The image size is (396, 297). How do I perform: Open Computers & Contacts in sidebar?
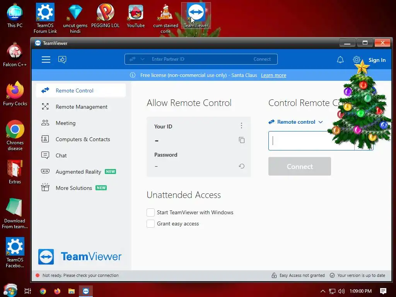81,139
